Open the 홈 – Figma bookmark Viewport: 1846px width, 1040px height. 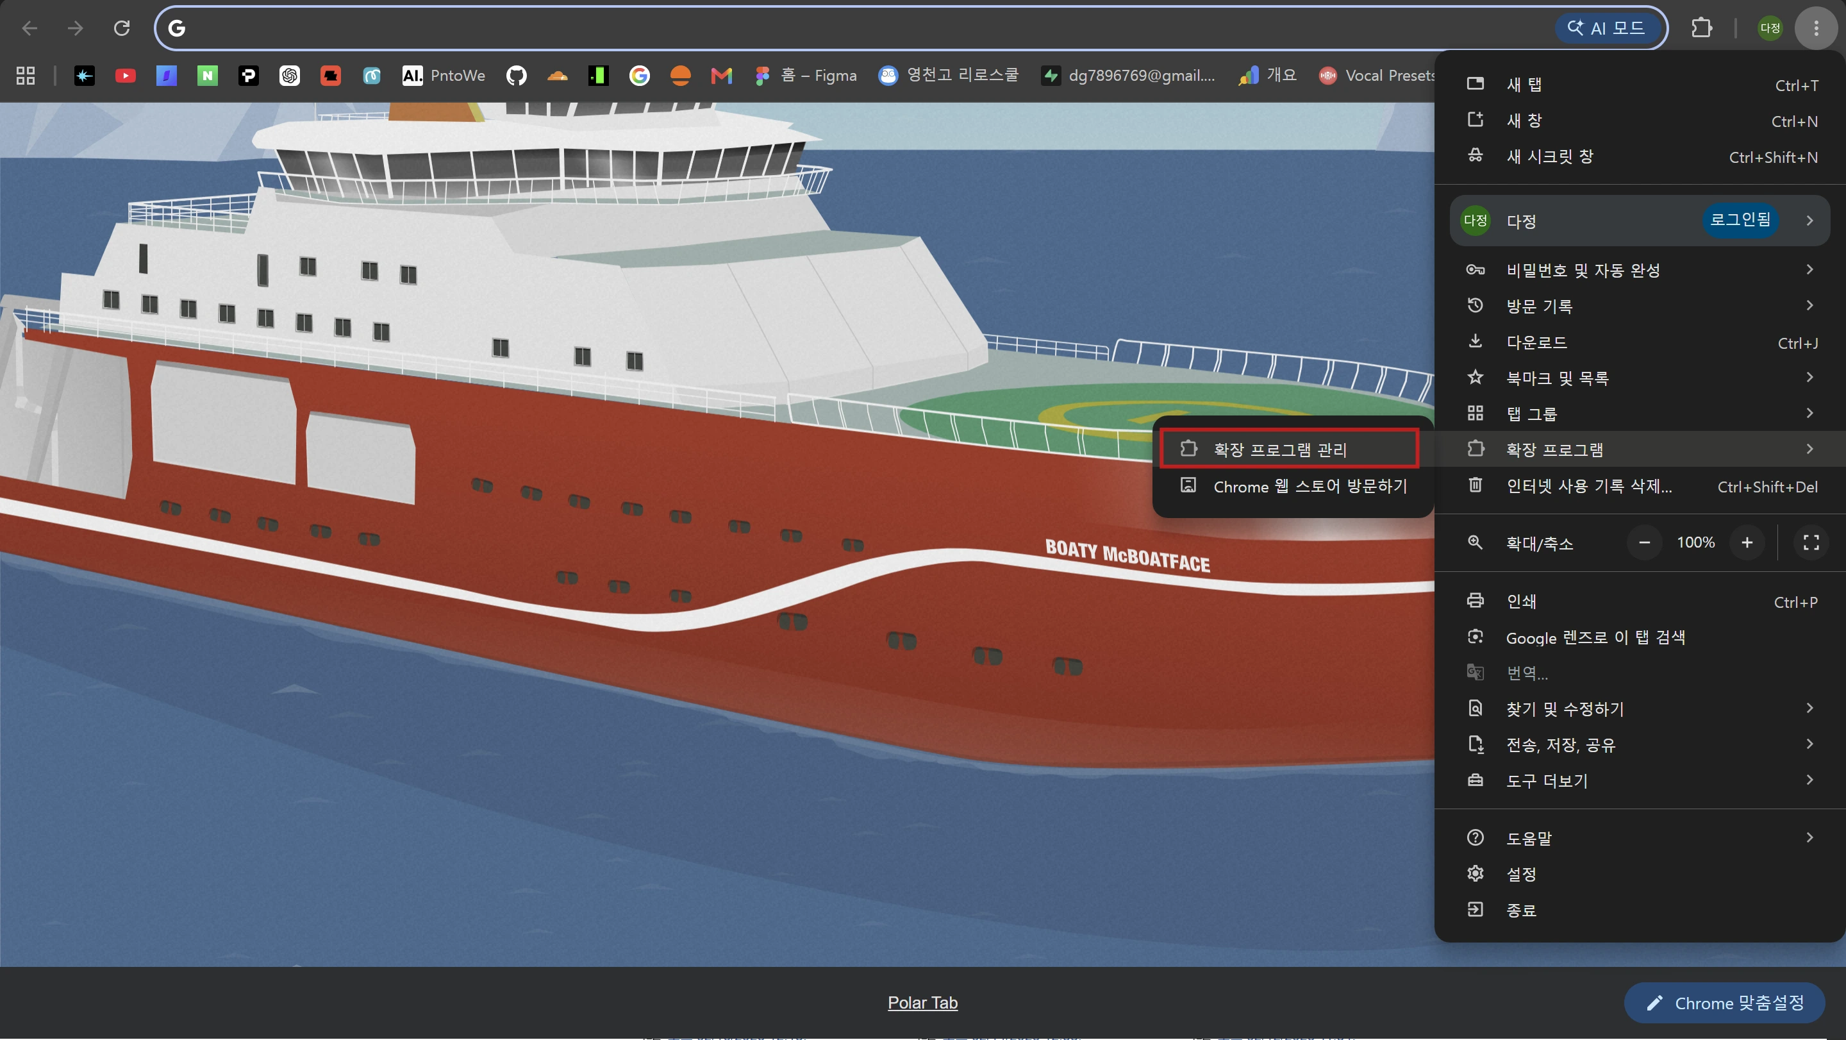806,75
